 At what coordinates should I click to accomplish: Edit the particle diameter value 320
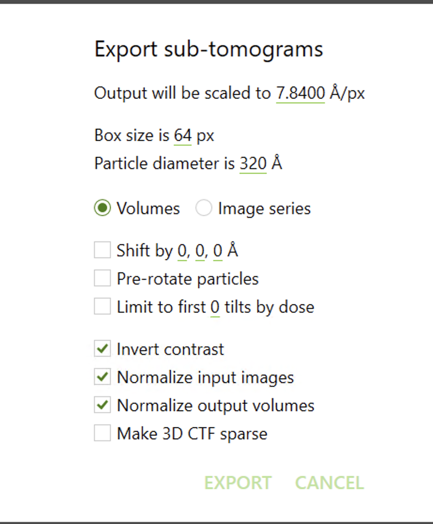pos(253,164)
